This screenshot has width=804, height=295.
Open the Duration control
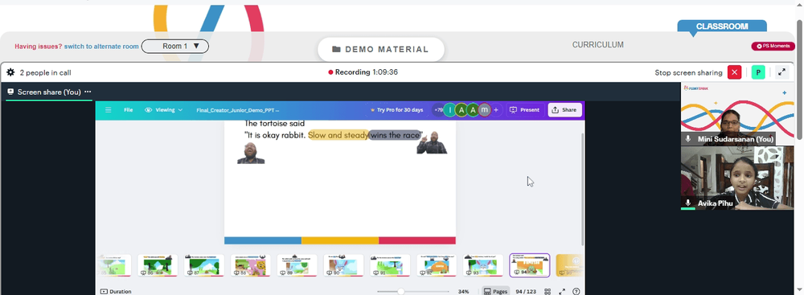(116, 292)
